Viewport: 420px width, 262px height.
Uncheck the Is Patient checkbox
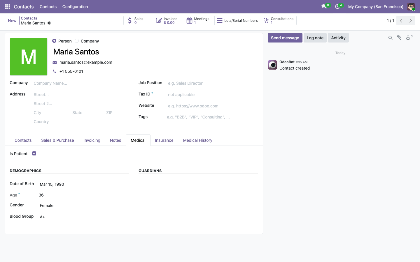(34, 153)
